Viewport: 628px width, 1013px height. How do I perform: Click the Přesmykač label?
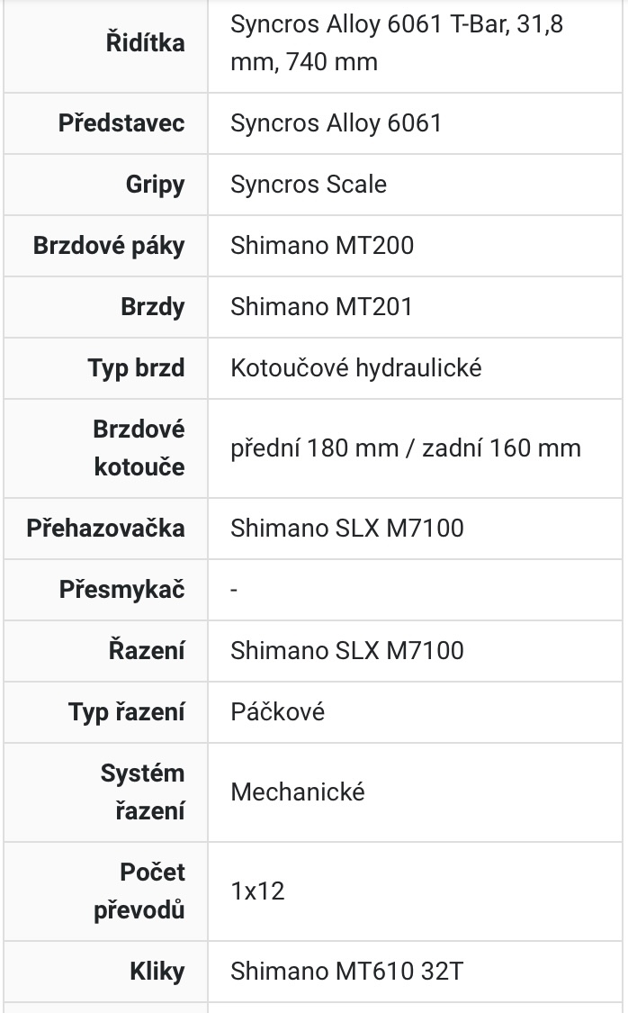(121, 589)
